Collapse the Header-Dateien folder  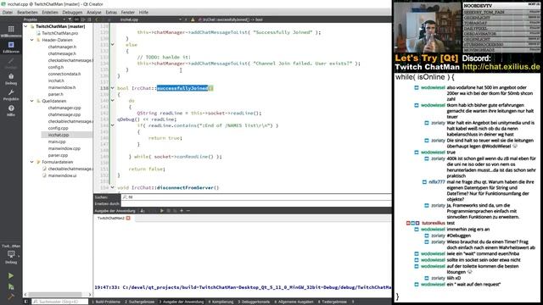click(x=32, y=40)
